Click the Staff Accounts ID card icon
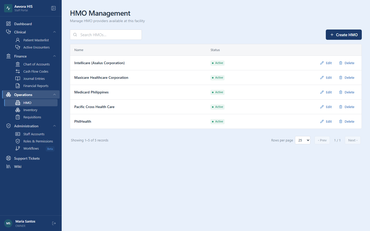Image resolution: width=370 pixels, height=231 pixels. (18, 134)
